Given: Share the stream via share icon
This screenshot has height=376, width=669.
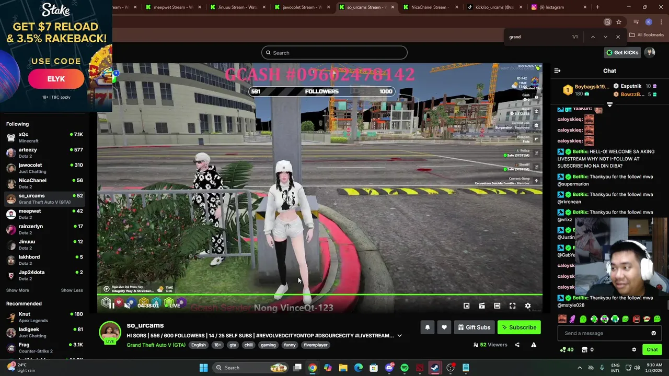Looking at the screenshot, I should [517, 345].
